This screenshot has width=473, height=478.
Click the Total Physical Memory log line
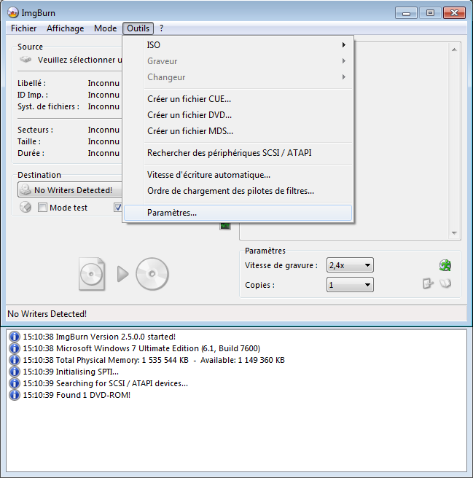(x=154, y=360)
